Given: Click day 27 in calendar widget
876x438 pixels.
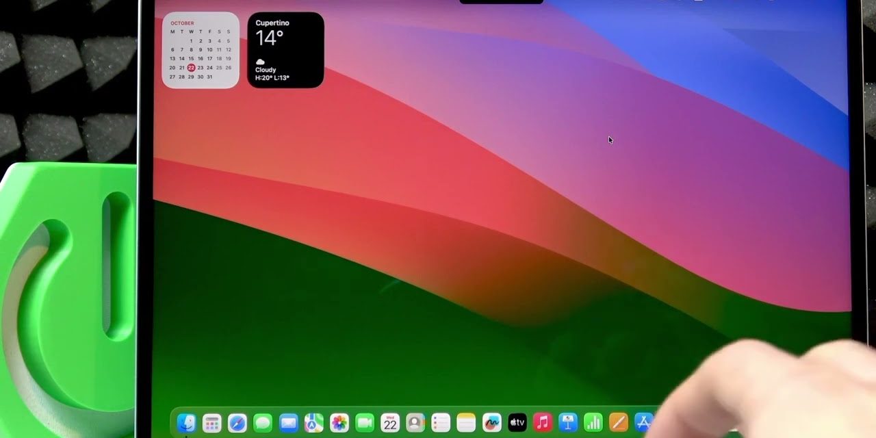Looking at the screenshot, I should [x=172, y=77].
